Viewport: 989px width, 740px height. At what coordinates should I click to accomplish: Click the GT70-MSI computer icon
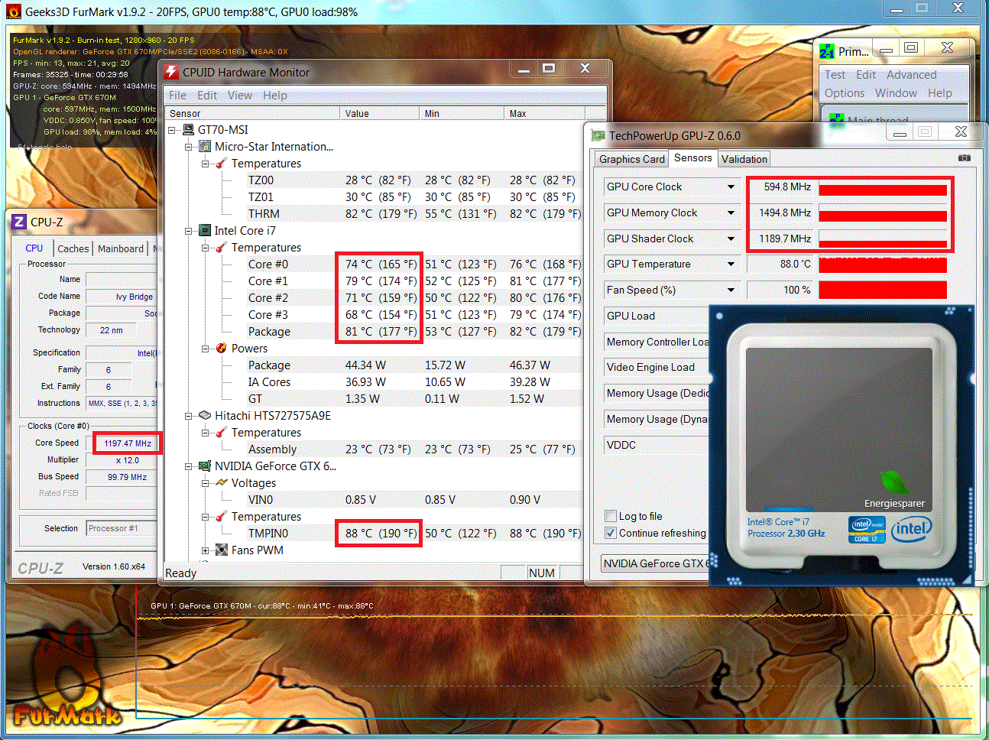[x=188, y=130]
